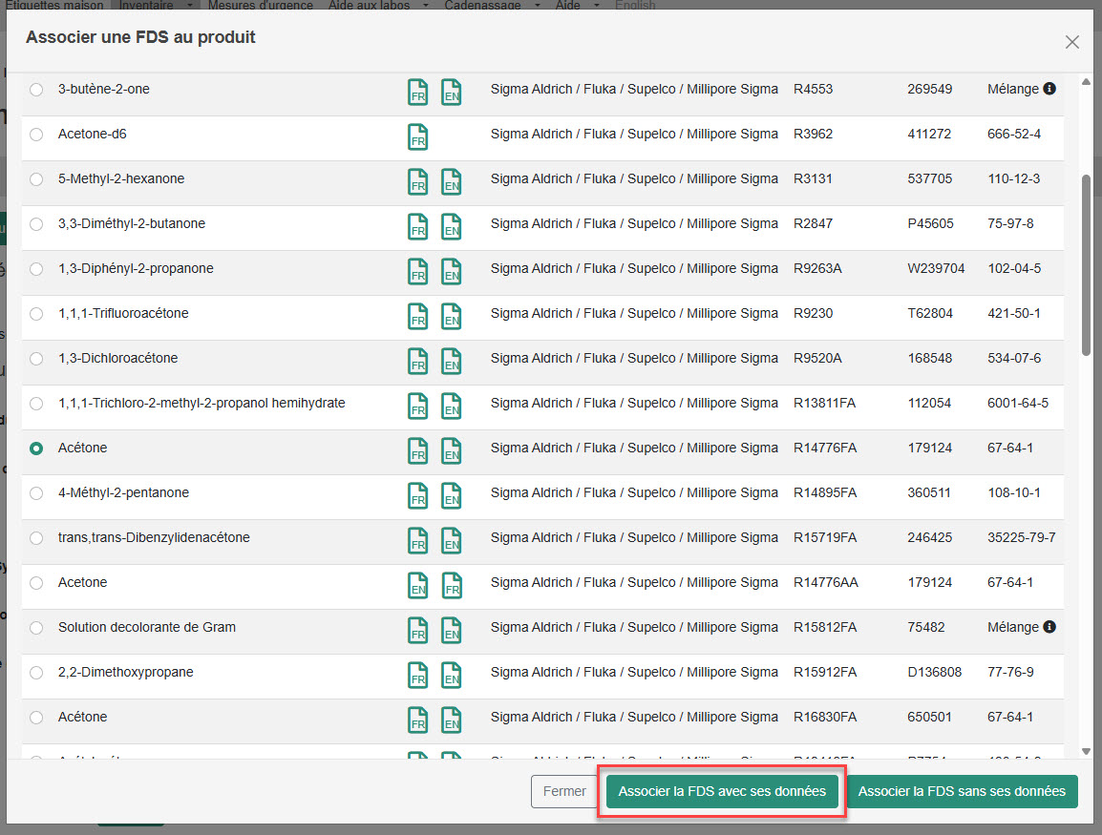Open English FDS for 1,3-Dichloroacétone

(x=451, y=360)
